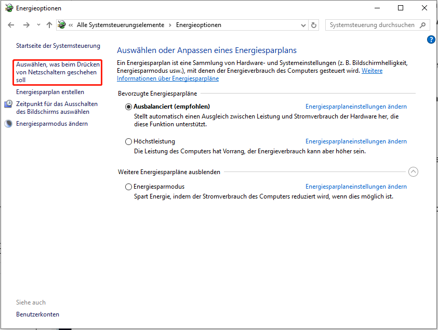
Task: Collapse Weitere Energiesparpläne with chevron
Action: point(413,172)
